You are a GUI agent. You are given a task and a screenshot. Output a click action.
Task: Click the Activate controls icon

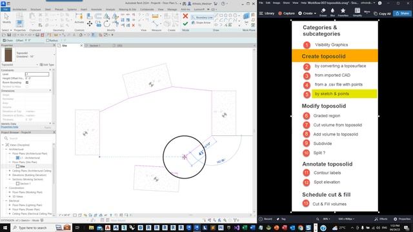point(79,18)
